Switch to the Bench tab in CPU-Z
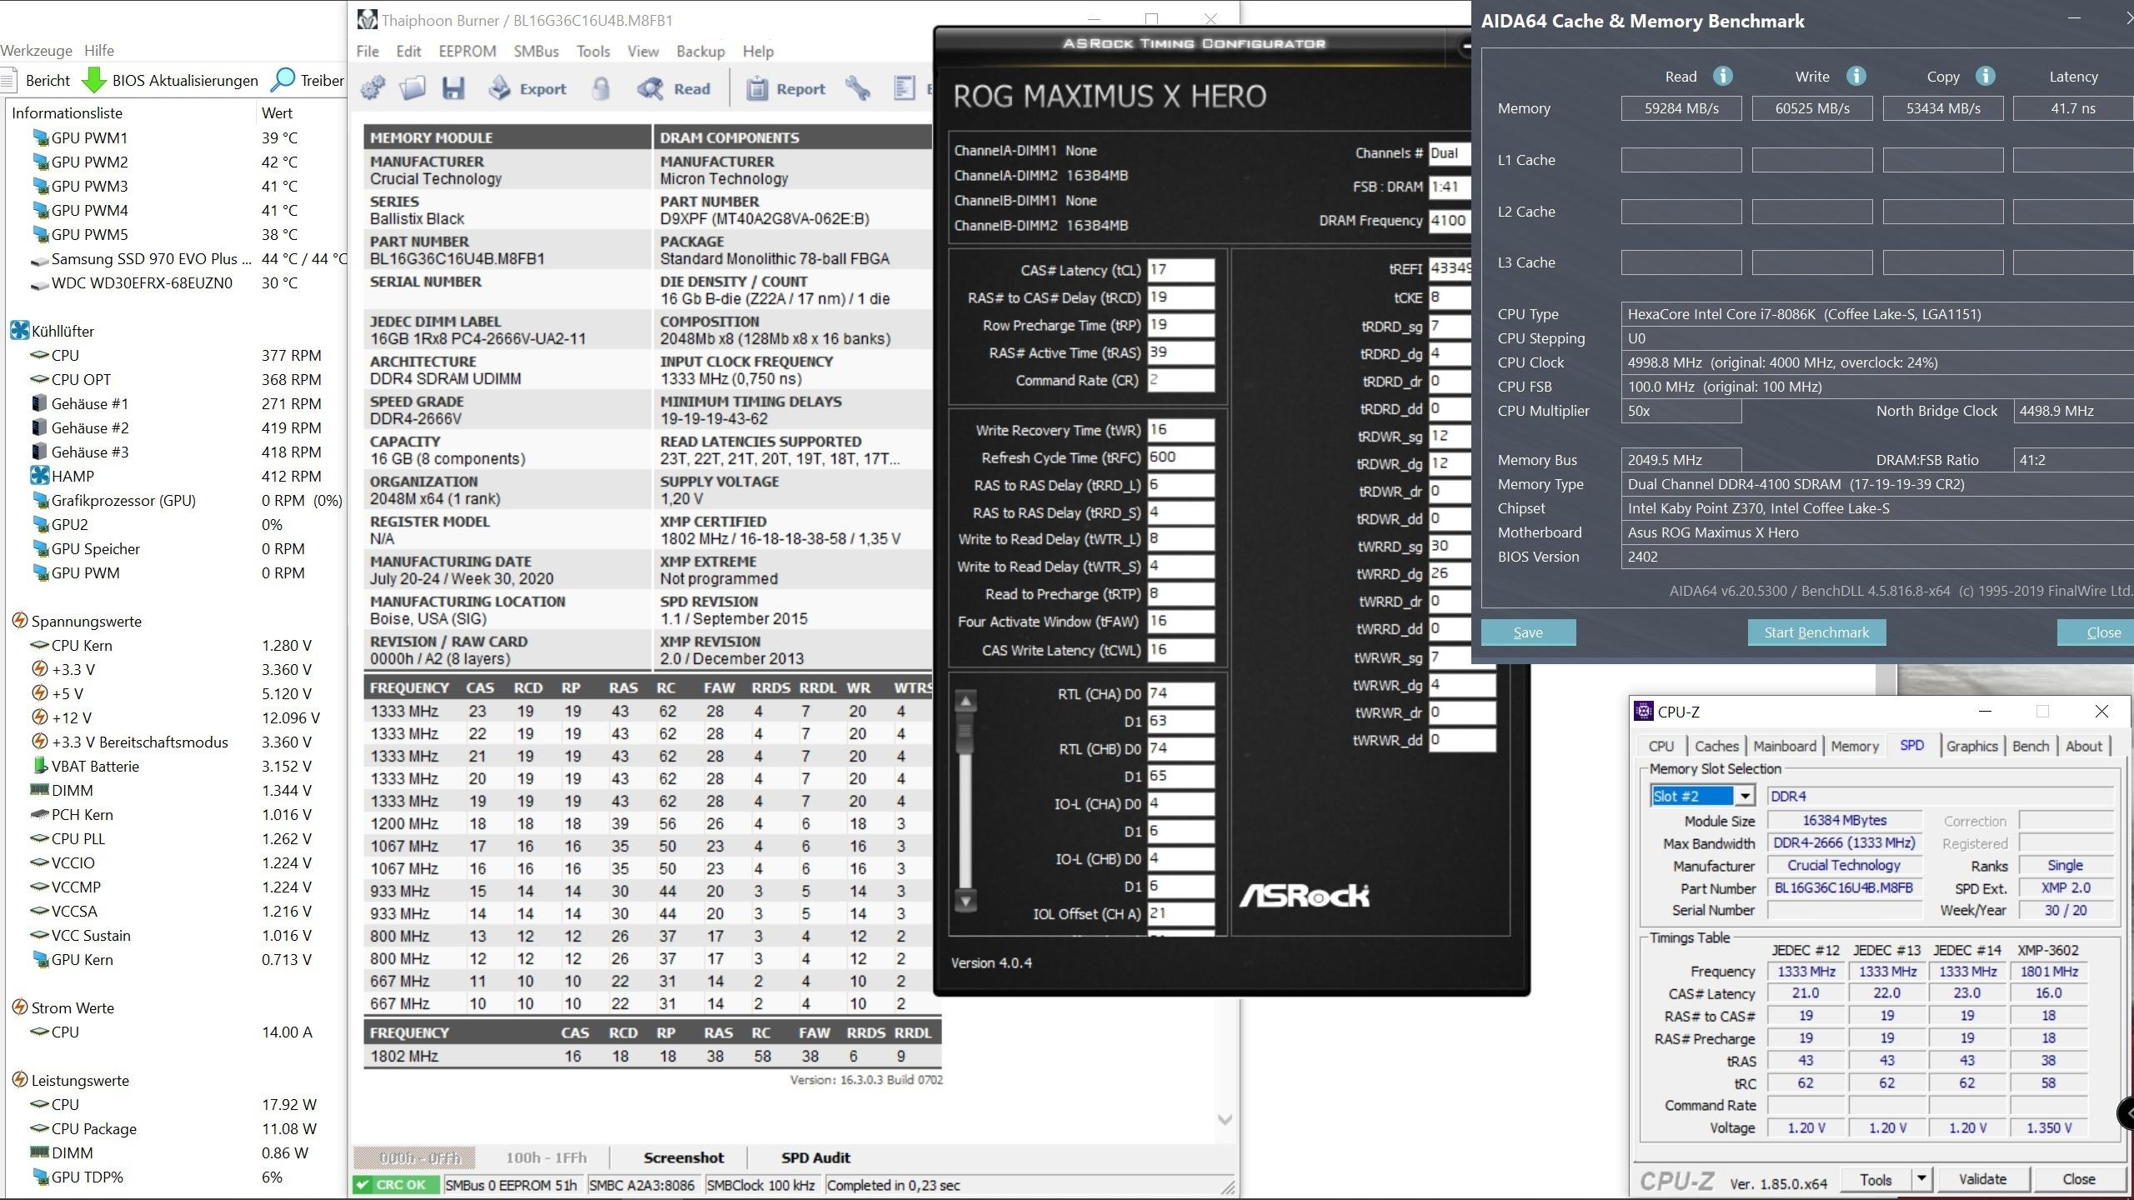Screen dimensions: 2134x1200 (x=2031, y=746)
